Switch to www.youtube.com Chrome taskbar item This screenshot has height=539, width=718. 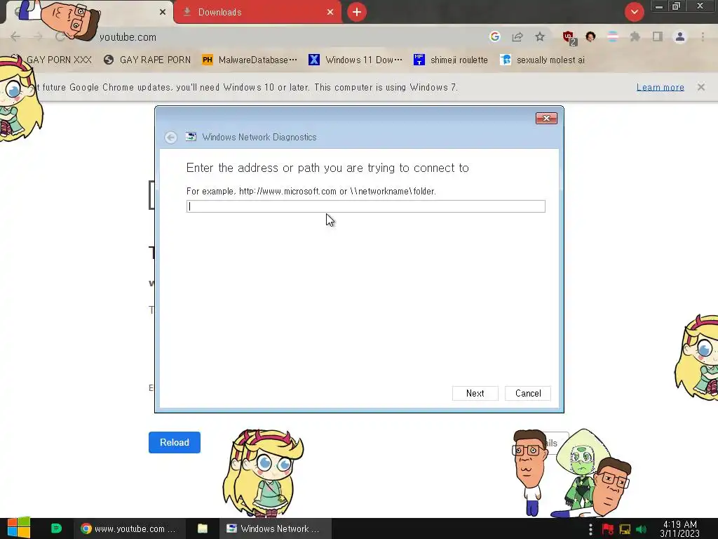point(129,529)
